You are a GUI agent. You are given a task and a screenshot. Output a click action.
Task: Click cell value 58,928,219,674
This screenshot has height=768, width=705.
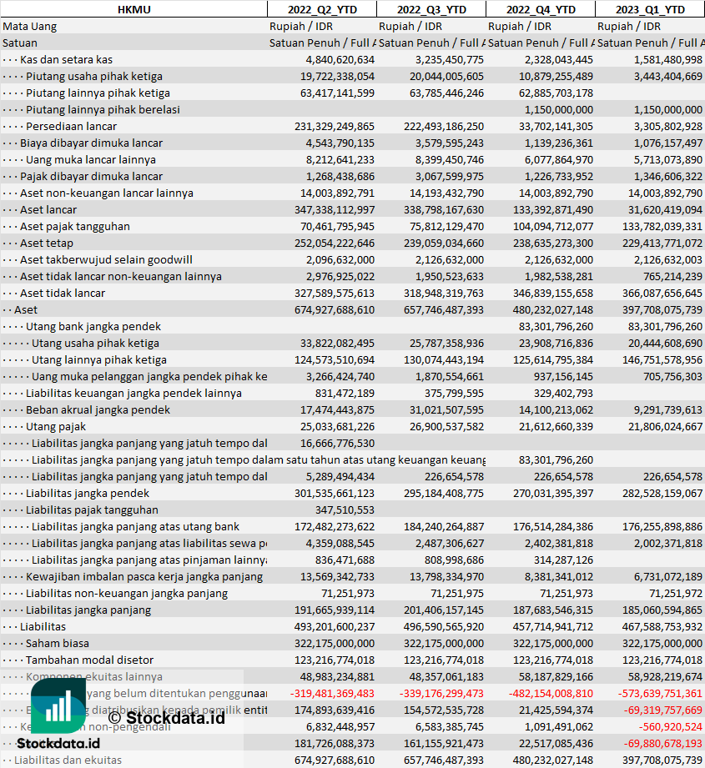click(665, 676)
